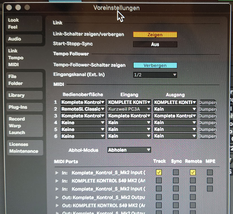
Task: Click the Dumpen button for row 1
Action: [208, 102]
